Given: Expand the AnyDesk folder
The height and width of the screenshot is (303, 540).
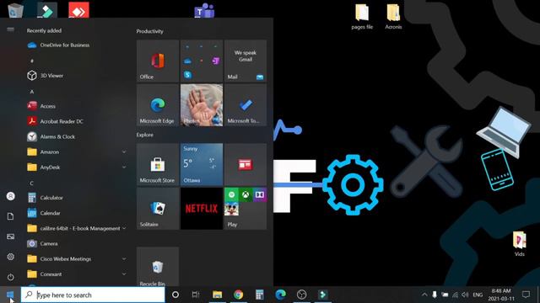Looking at the screenshot, I should pyautogui.click(x=77, y=167).
